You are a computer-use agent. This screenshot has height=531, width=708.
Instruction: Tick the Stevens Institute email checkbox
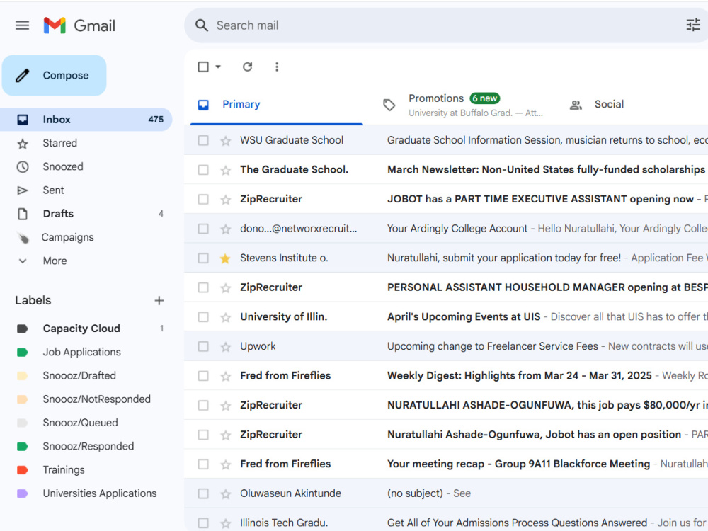[x=203, y=258]
